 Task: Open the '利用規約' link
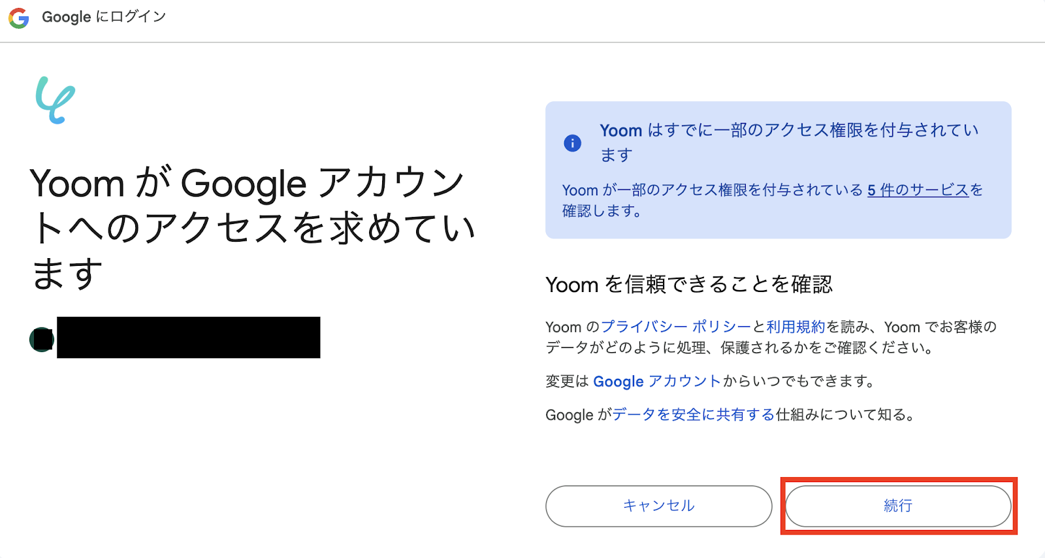pos(796,327)
